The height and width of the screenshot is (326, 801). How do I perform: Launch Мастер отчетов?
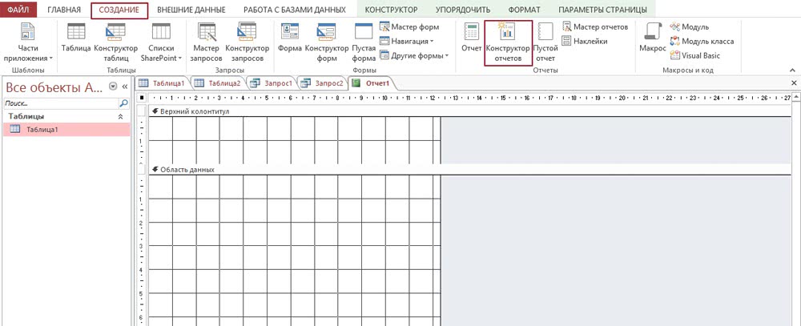click(594, 27)
